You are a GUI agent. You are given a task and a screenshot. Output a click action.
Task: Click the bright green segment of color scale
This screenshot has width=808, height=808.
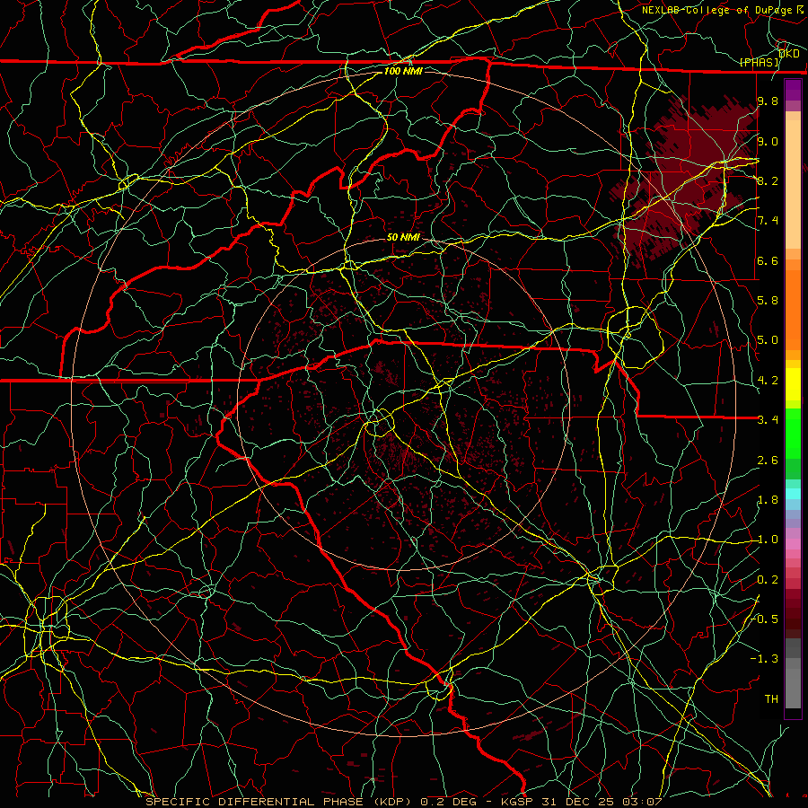tap(793, 433)
